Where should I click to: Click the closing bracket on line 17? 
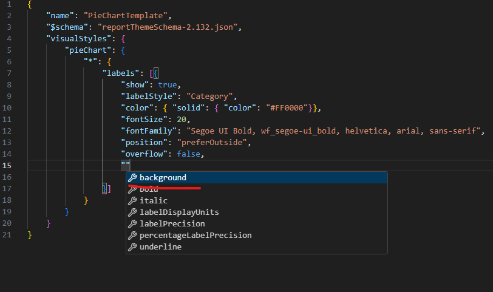pyautogui.click(x=109, y=189)
